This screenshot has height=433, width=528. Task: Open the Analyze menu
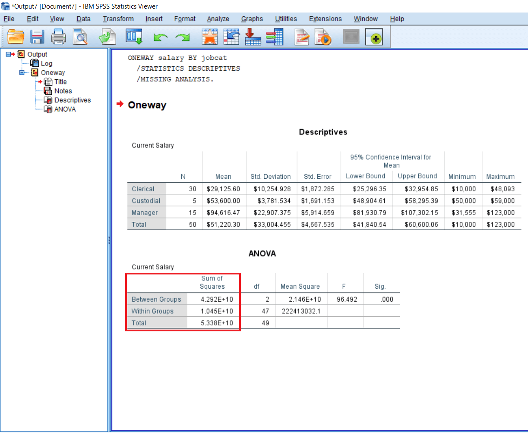tap(218, 19)
